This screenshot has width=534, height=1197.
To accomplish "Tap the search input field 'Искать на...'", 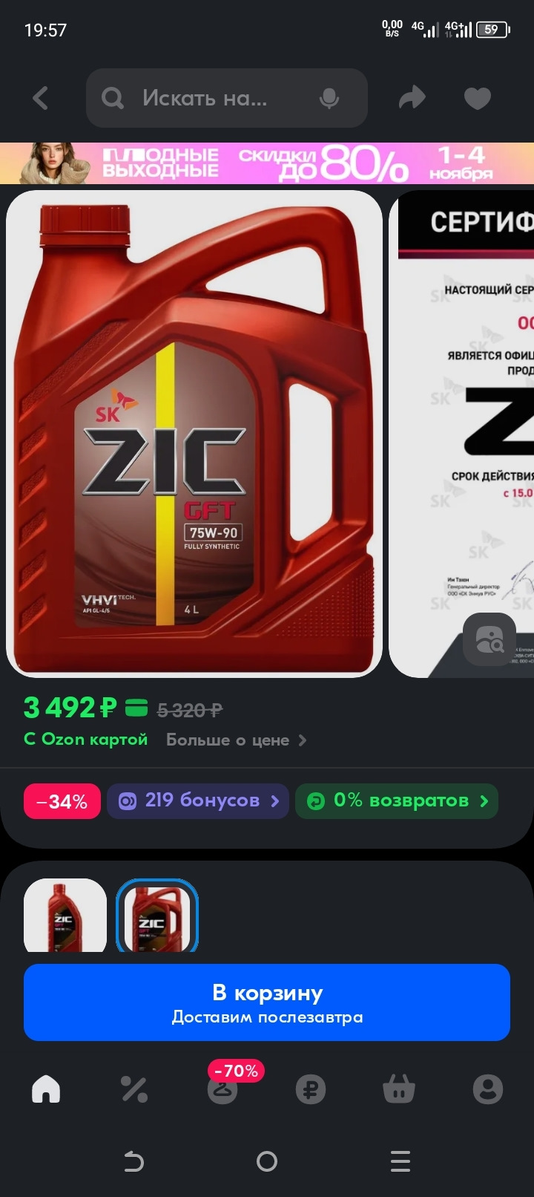I will click(227, 98).
